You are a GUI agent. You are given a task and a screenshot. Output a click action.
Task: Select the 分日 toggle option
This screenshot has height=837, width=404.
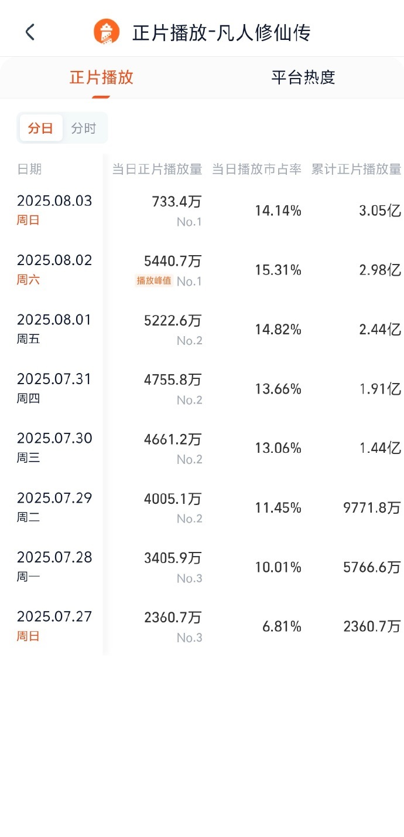tap(41, 128)
